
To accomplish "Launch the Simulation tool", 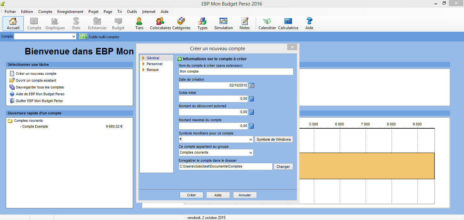I will pos(223,23).
